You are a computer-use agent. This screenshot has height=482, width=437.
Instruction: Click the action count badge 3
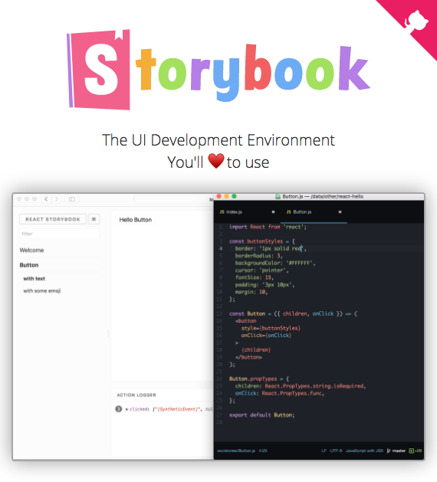[118, 409]
